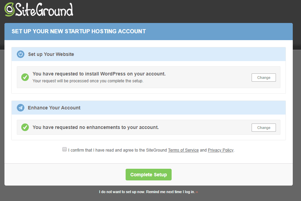Click the green checkmark next to WordPress install request
The height and width of the screenshot is (201, 301).
tap(25, 77)
